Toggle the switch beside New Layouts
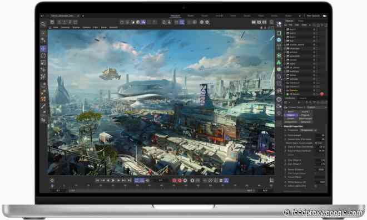This screenshot has width=367, height=220. click(x=325, y=16)
